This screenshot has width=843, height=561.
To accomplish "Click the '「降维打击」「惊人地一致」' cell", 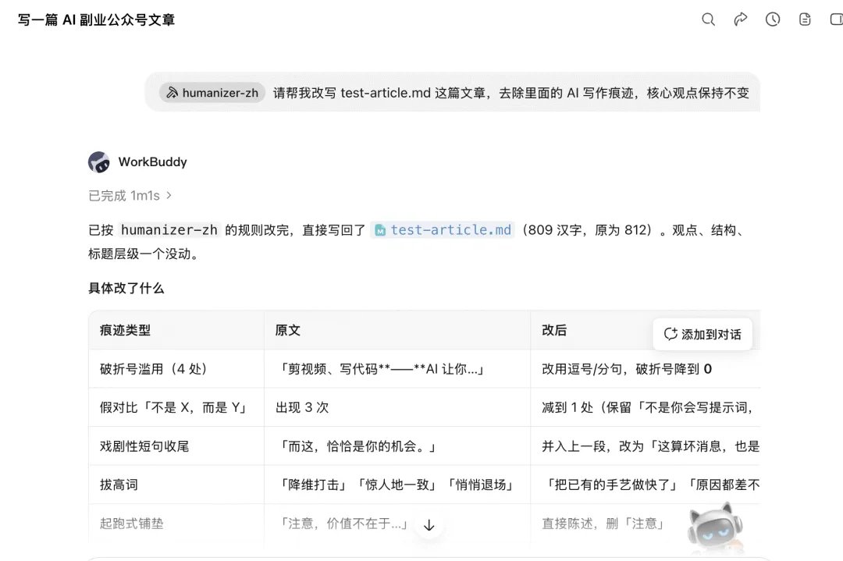I will 397,485.
